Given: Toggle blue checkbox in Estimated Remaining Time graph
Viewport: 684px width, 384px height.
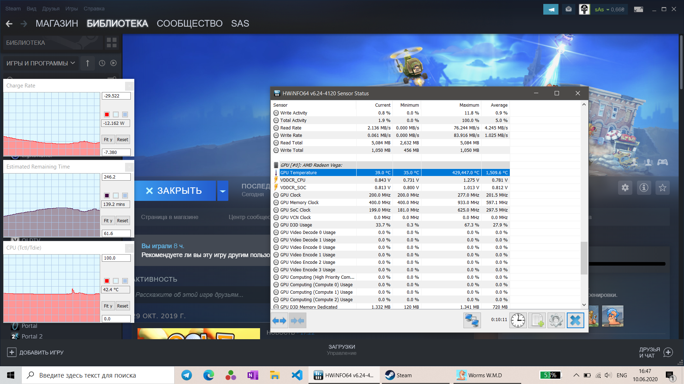Looking at the screenshot, I should click(125, 196).
